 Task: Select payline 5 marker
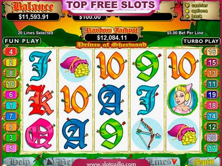pyautogui.click(x=11, y=148)
